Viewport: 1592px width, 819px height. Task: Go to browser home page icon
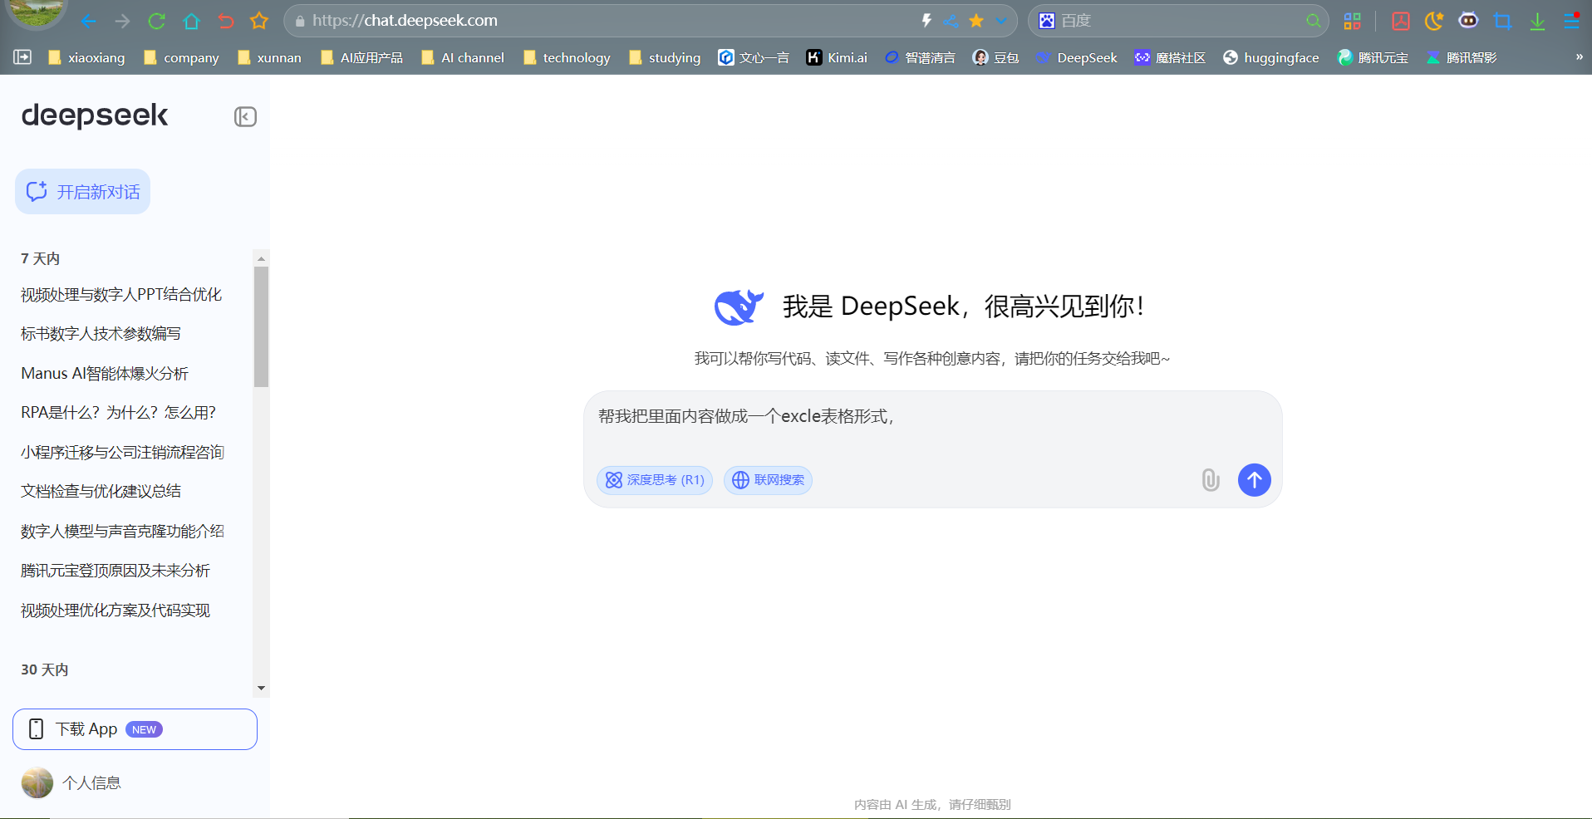(x=191, y=21)
